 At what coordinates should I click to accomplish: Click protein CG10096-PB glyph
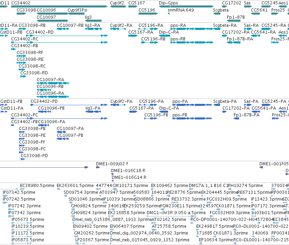(44, 112)
